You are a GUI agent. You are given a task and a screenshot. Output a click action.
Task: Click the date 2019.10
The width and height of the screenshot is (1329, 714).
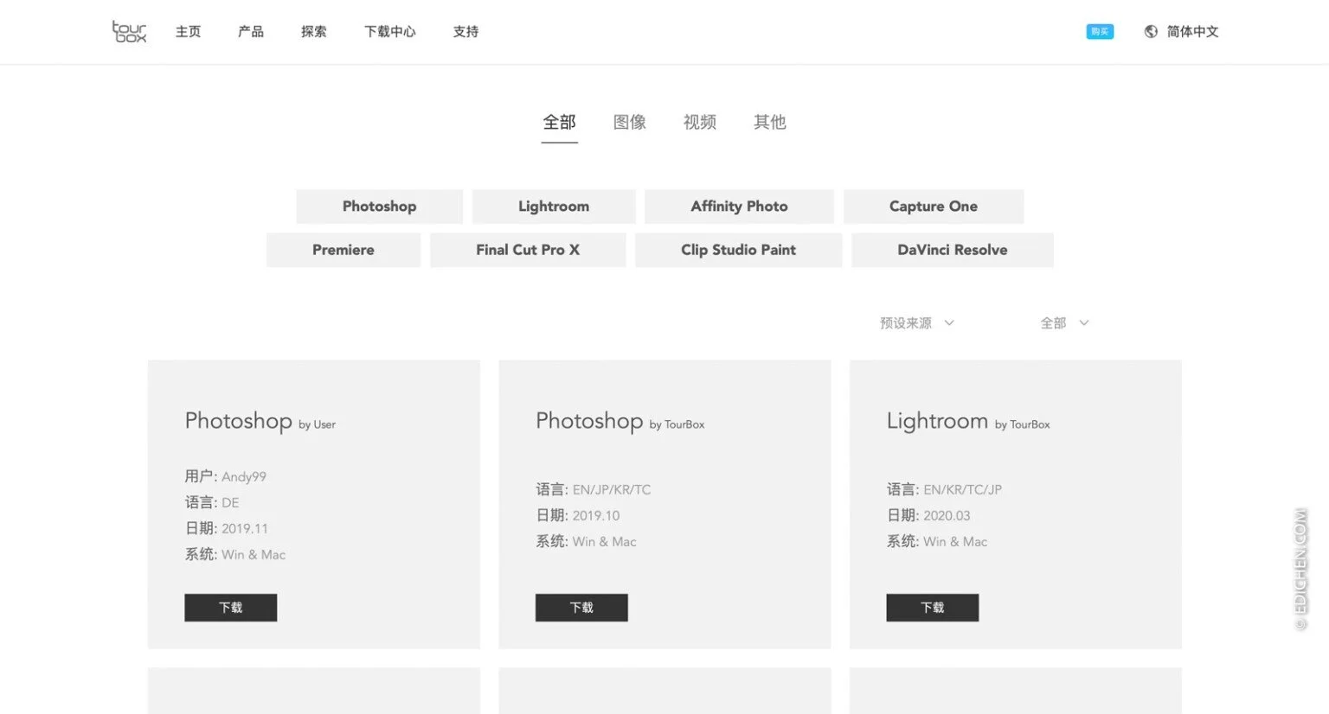[596, 516]
